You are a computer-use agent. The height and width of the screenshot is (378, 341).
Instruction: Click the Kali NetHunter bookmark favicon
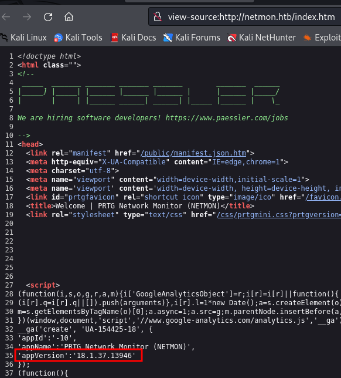[232, 38]
